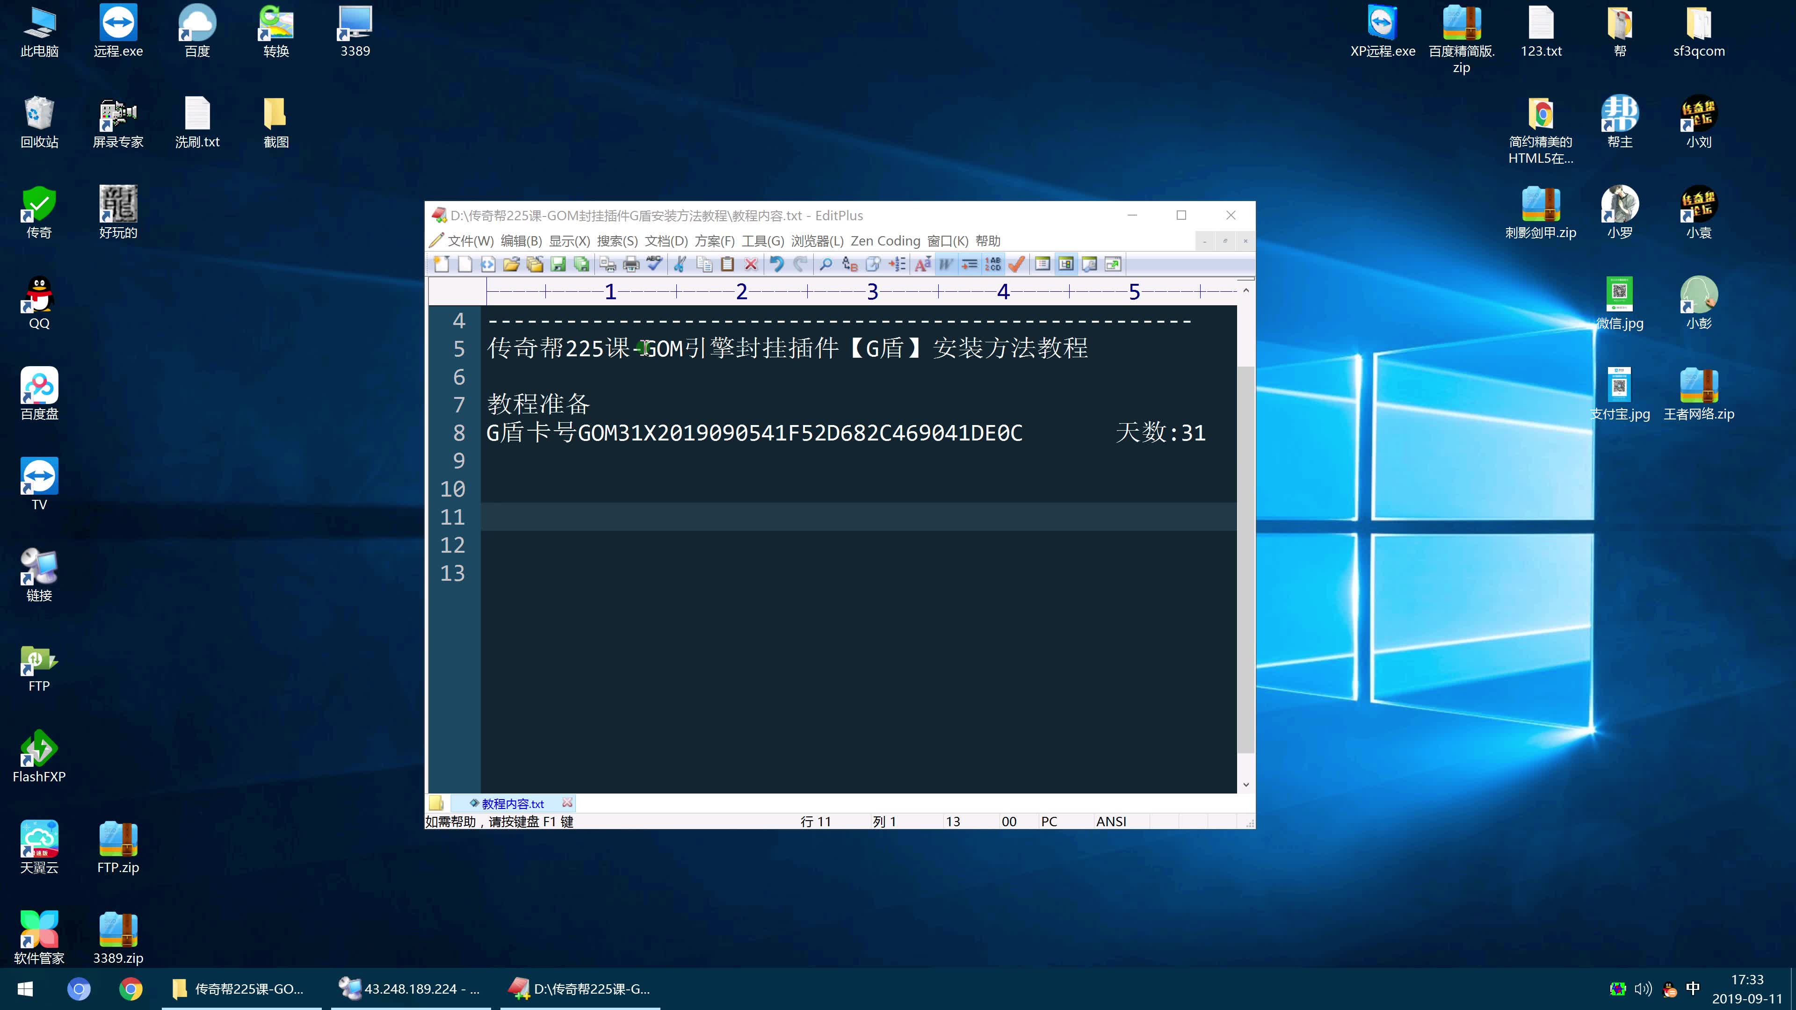Click the ANSI encoding in status bar

1111,821
